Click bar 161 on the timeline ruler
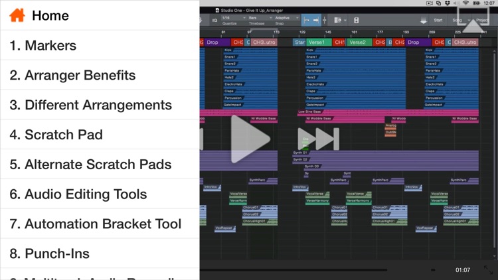Screen dimensions: 498x280 point(354,32)
